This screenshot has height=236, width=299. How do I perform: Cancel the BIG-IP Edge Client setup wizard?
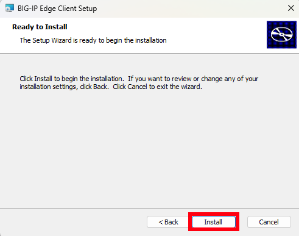tap(269, 222)
